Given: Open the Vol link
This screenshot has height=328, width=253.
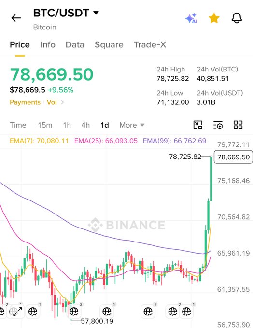Looking at the screenshot, I should 52,102.
